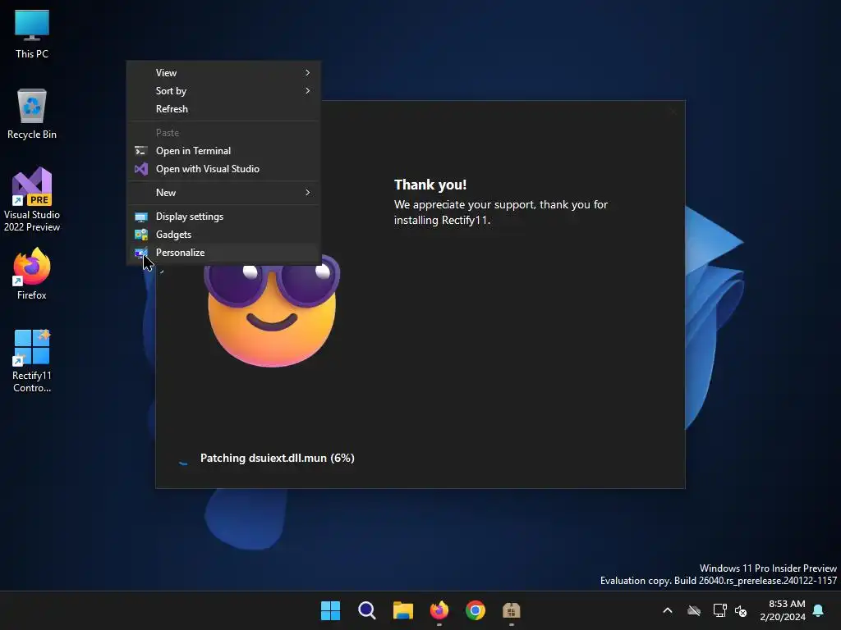Choose Display settings
The height and width of the screenshot is (630, 841).
tap(223, 217)
